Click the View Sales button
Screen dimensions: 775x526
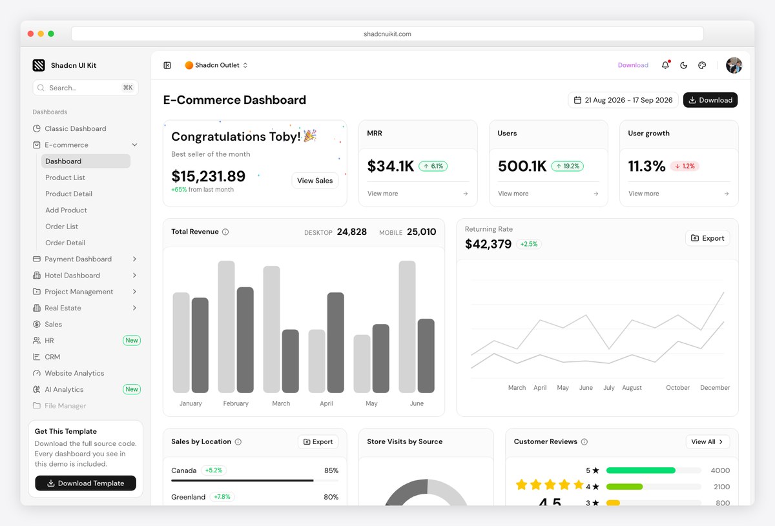click(x=315, y=181)
